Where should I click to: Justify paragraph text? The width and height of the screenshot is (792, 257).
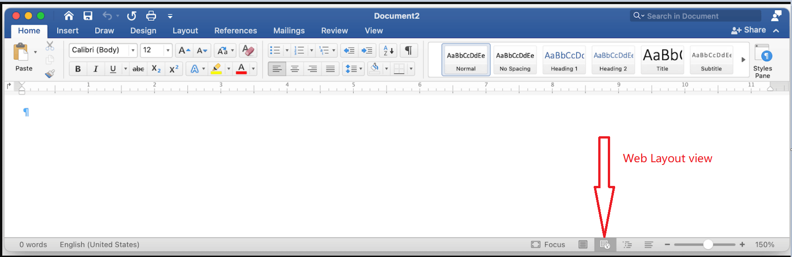(x=330, y=69)
